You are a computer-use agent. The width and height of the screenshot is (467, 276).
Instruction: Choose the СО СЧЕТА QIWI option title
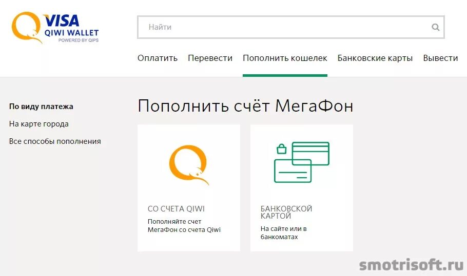[176, 209]
